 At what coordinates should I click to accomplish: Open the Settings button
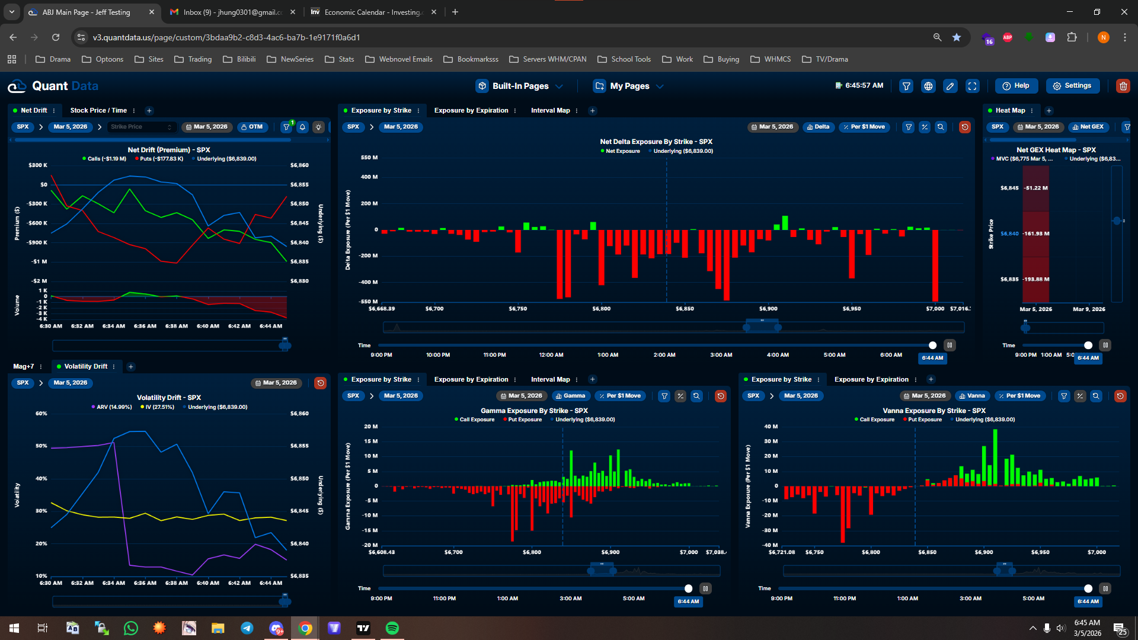click(x=1072, y=86)
